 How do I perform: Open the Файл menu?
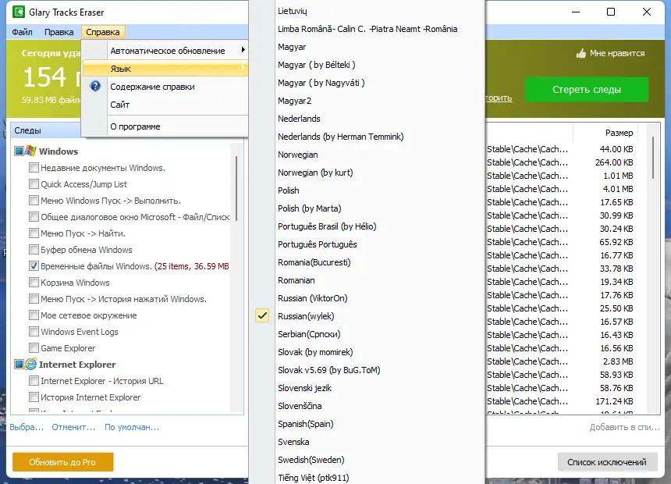pos(23,32)
